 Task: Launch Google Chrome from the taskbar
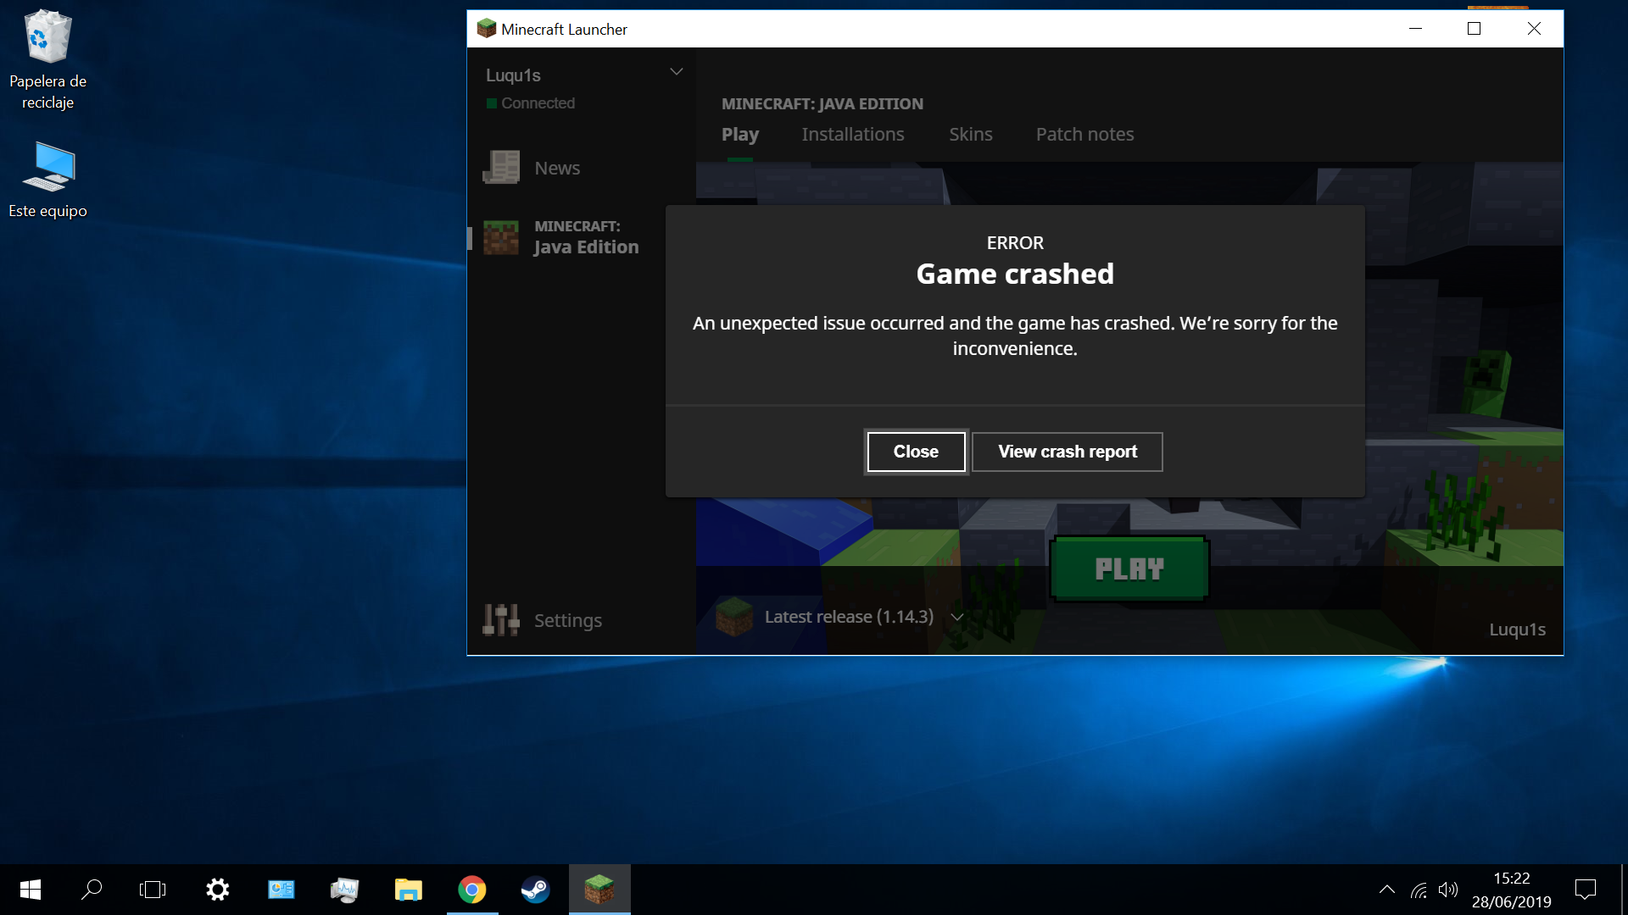(472, 890)
